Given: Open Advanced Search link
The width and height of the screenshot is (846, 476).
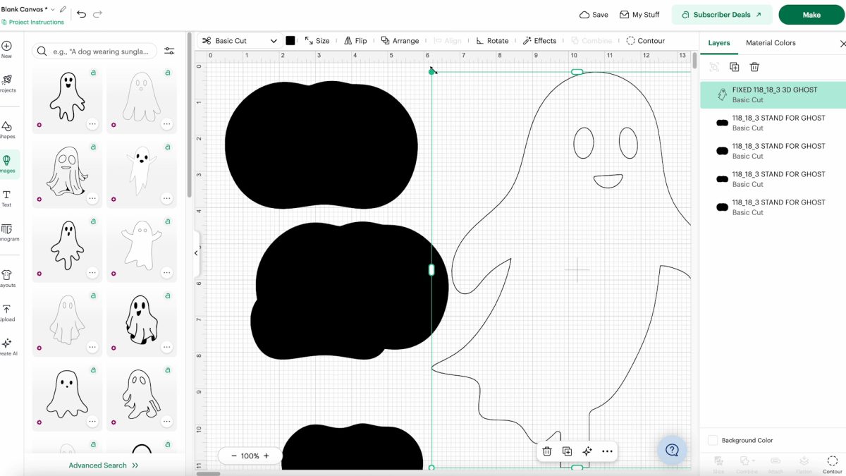Looking at the screenshot, I should click(104, 465).
